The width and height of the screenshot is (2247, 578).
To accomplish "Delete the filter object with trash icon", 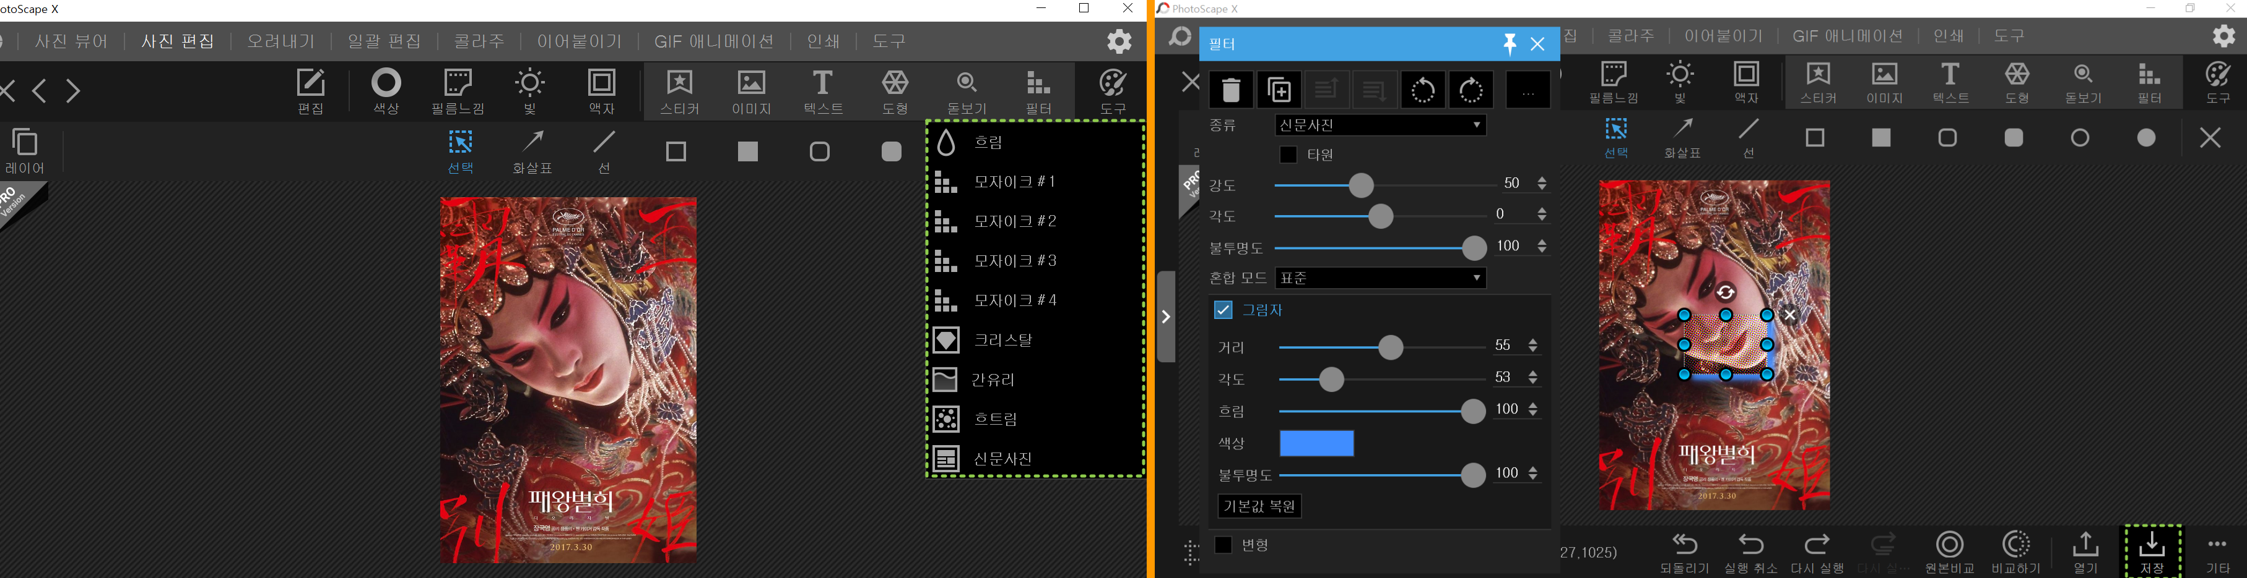I will click(1231, 90).
